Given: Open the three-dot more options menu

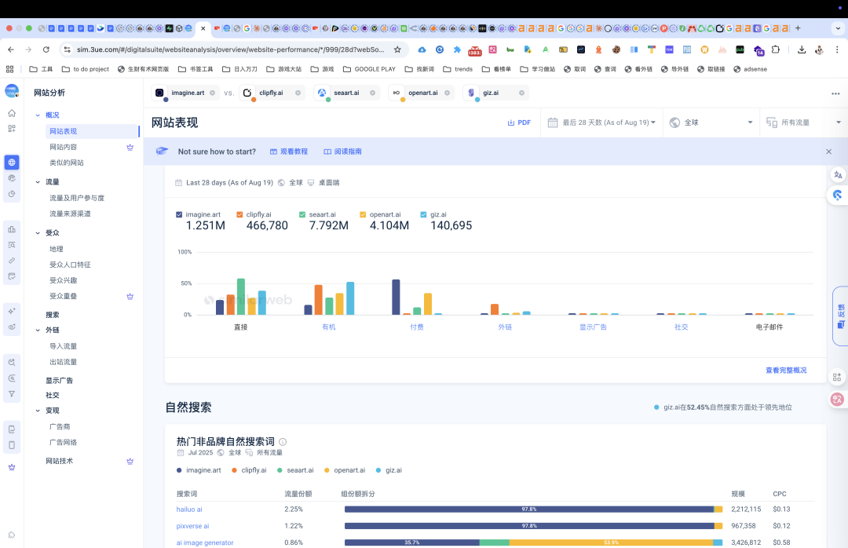Looking at the screenshot, I should [835, 93].
